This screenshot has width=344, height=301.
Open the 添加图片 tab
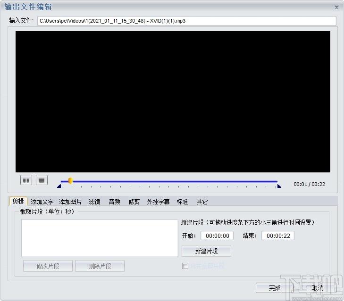pyautogui.click(x=70, y=202)
